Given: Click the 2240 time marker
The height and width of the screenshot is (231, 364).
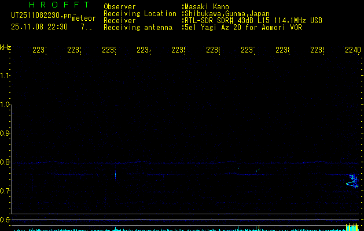Looking at the screenshot, I should (352, 51).
